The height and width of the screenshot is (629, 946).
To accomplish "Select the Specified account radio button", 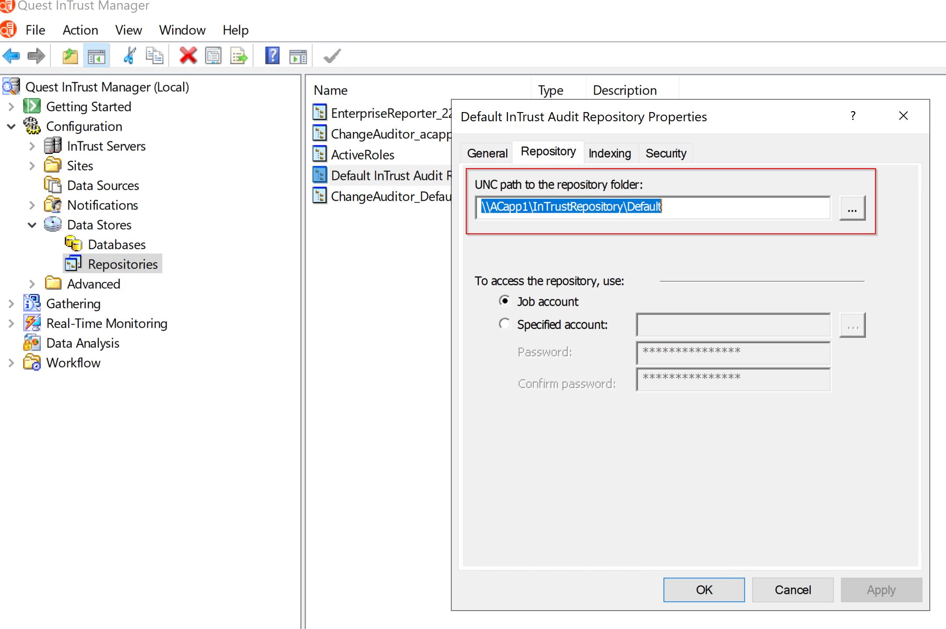I will [505, 324].
